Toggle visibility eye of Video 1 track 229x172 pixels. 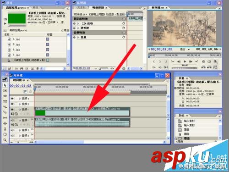pos(12,109)
